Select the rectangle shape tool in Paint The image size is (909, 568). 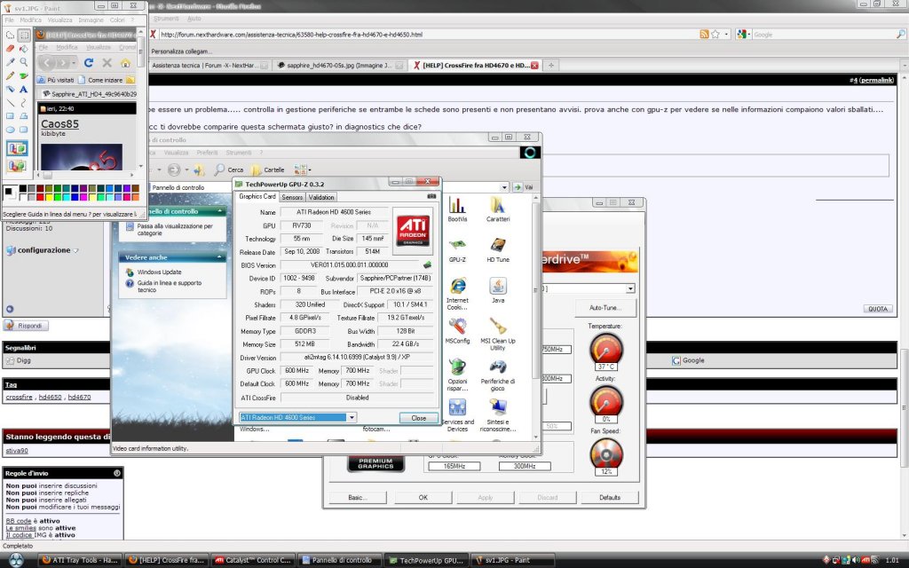click(10, 116)
